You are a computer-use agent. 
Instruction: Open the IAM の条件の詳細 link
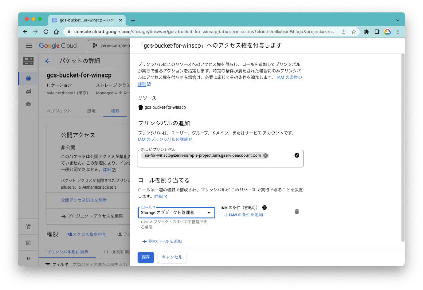pyautogui.click(x=220, y=81)
